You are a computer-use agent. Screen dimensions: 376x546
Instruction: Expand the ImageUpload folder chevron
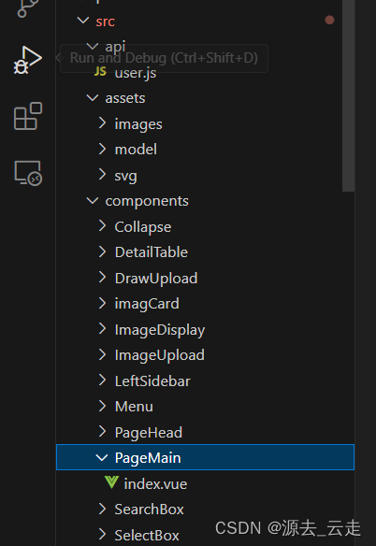[x=102, y=354]
